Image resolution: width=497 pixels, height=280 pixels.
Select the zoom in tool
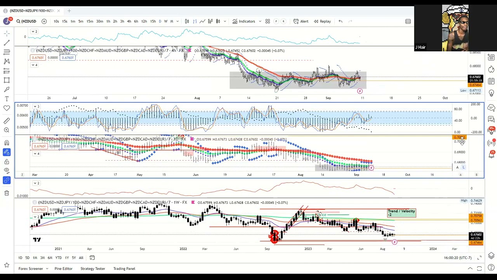point(7,130)
